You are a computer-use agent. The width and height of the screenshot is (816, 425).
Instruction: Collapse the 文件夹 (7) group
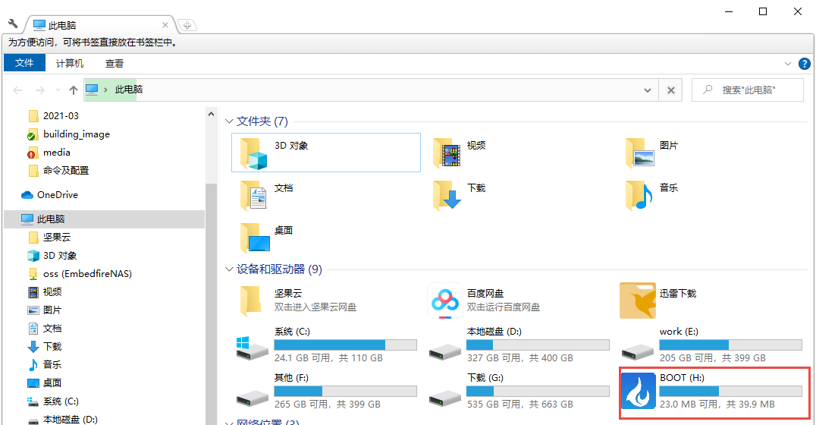[229, 121]
